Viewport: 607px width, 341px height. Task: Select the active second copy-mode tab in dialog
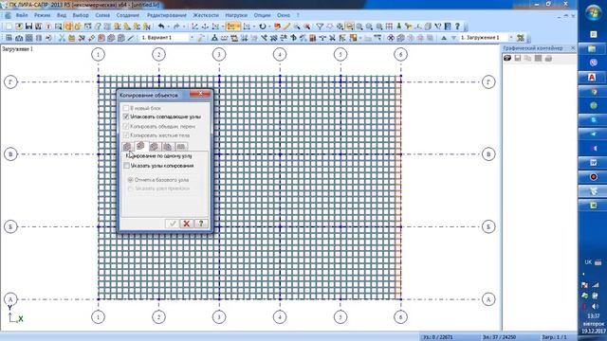pyautogui.click(x=140, y=146)
